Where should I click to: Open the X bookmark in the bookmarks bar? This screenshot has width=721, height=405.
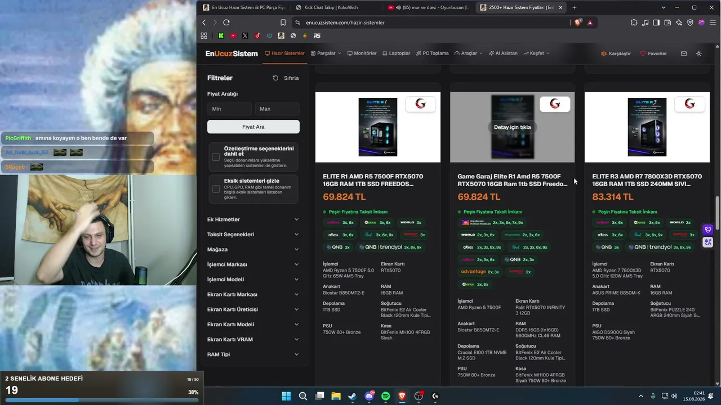point(245,35)
